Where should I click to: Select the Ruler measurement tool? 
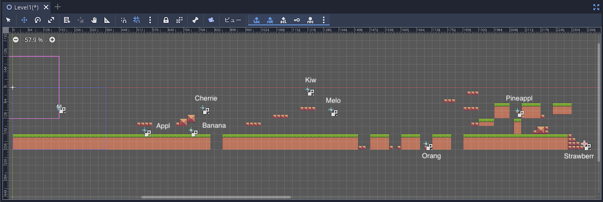tap(107, 20)
